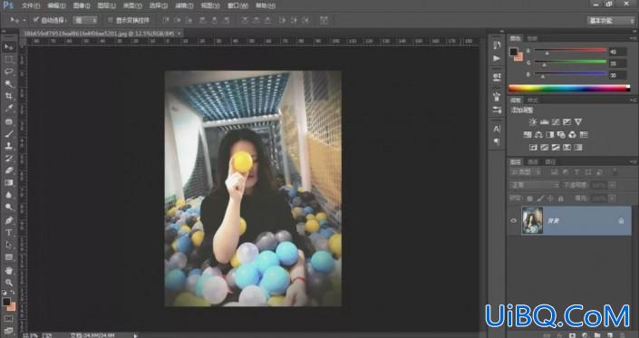Select the Hand tool
This screenshot has width=639, height=338.
click(x=8, y=270)
